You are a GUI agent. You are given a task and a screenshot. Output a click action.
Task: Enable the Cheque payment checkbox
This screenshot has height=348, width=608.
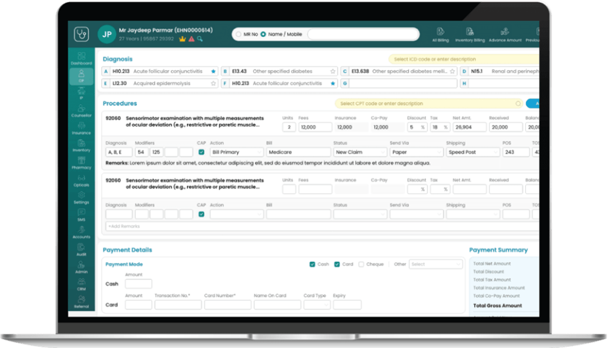point(361,264)
